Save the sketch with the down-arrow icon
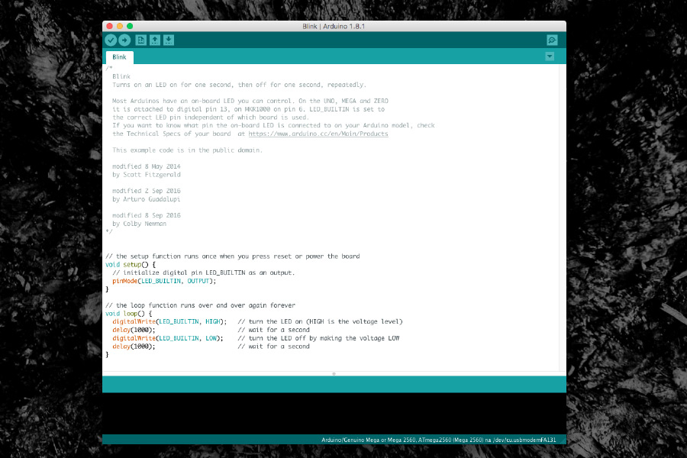This screenshot has width=687, height=458. pyautogui.click(x=169, y=40)
